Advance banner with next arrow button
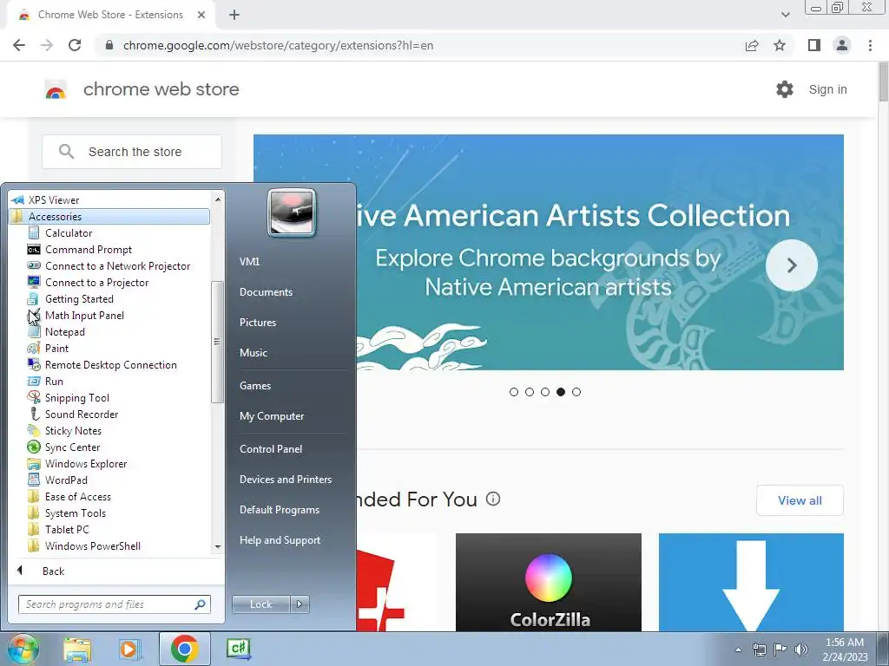This screenshot has width=889, height=666. coord(792,265)
